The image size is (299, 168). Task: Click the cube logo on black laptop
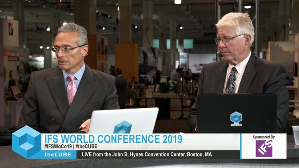click(236, 119)
